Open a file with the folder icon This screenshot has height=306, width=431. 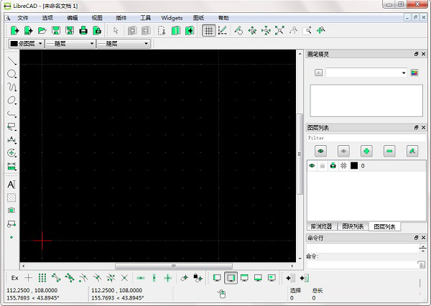click(x=42, y=30)
